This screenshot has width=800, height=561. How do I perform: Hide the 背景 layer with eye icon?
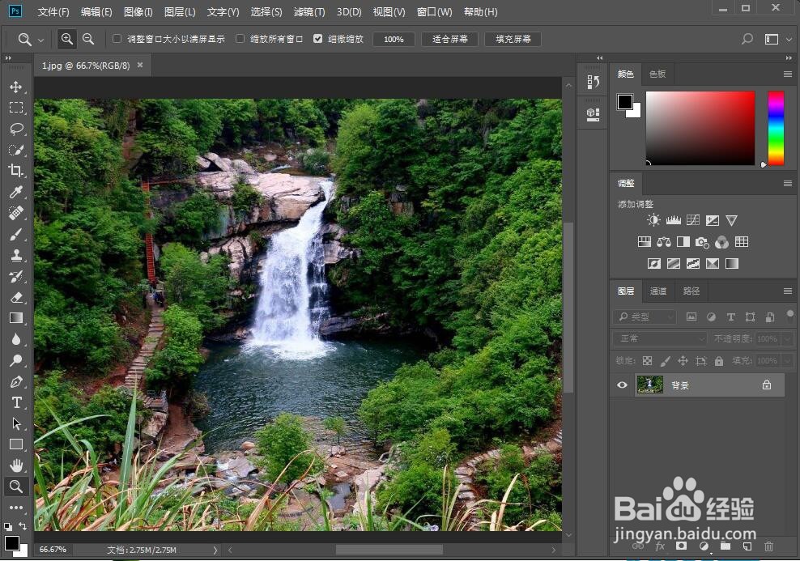622,385
